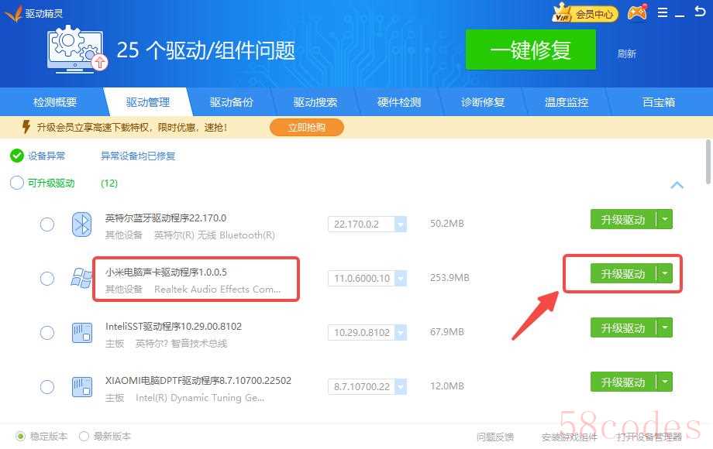Switch to the 百宝箱 tab

coord(659,102)
